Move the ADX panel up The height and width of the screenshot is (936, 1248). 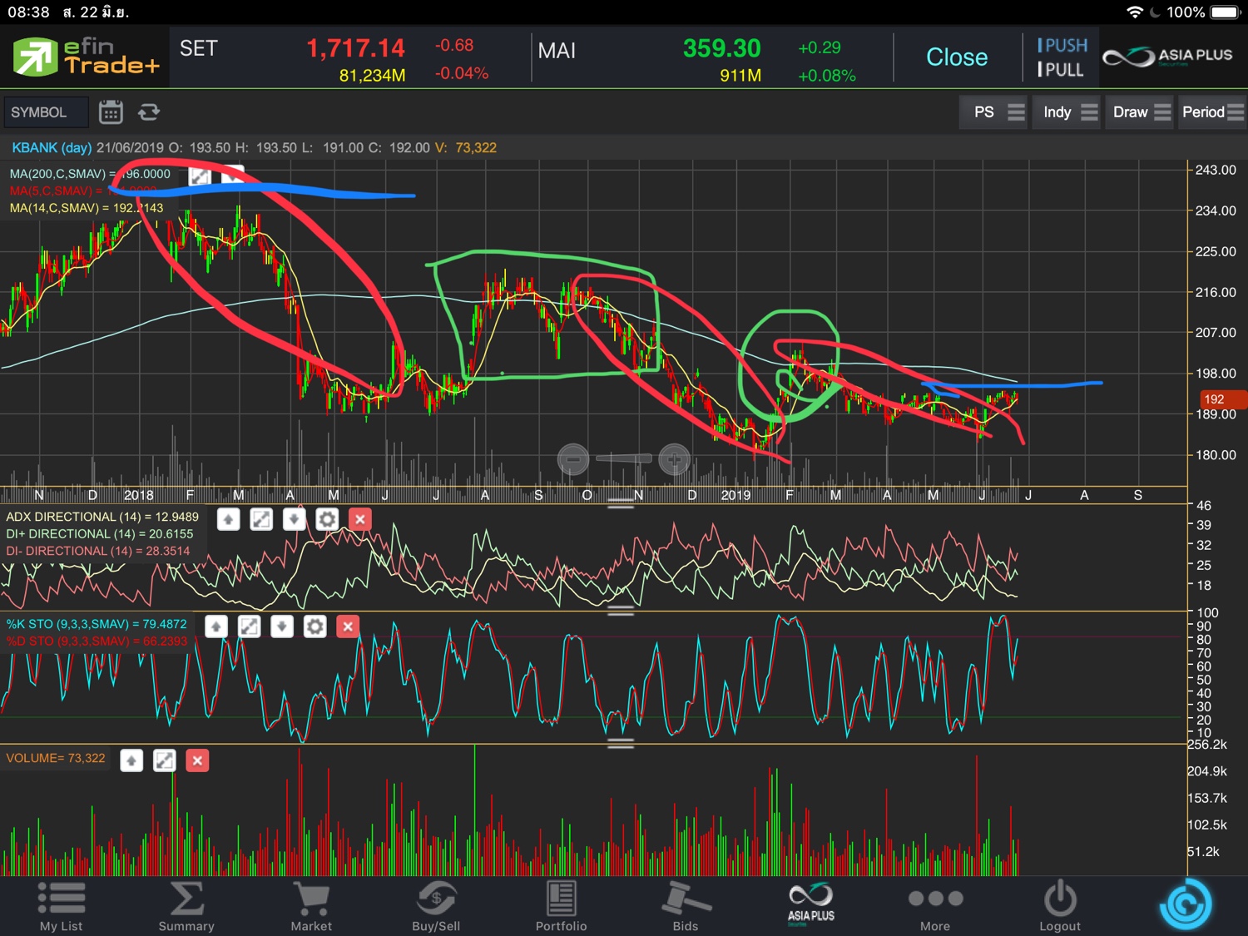228,520
